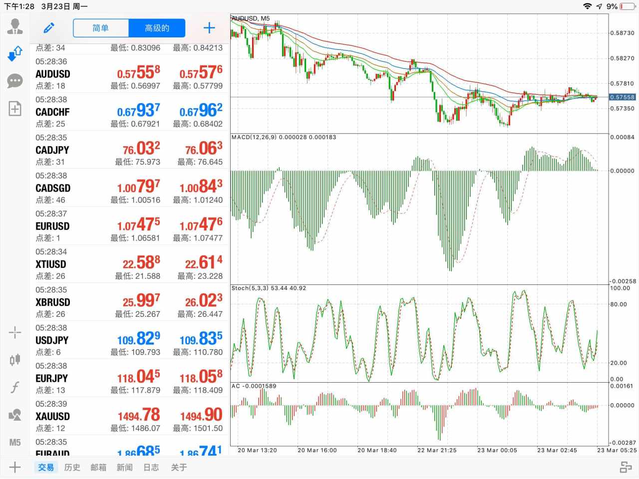Select the 高级的 view mode
The image size is (639, 479).
click(x=157, y=28)
